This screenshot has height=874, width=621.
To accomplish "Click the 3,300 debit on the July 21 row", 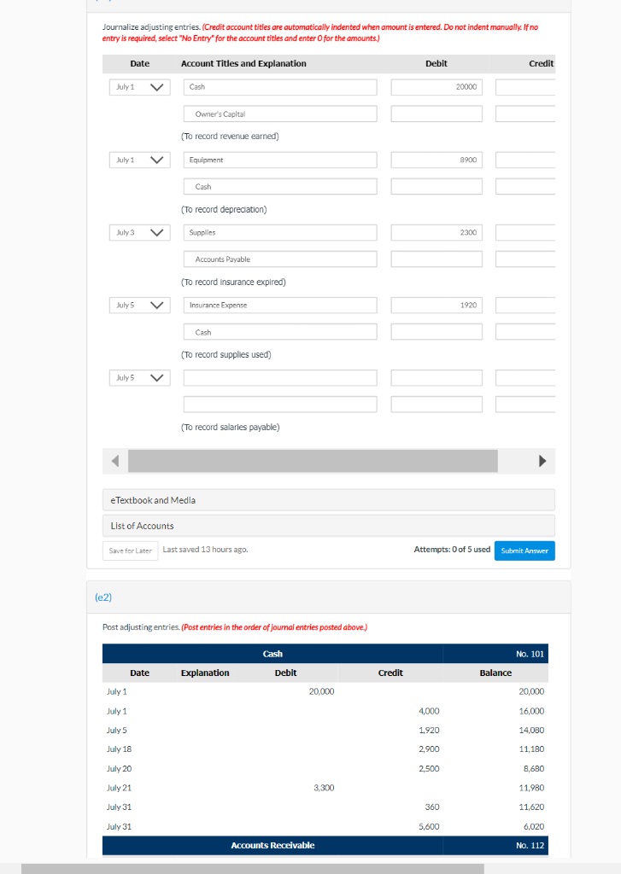I will [x=324, y=788].
